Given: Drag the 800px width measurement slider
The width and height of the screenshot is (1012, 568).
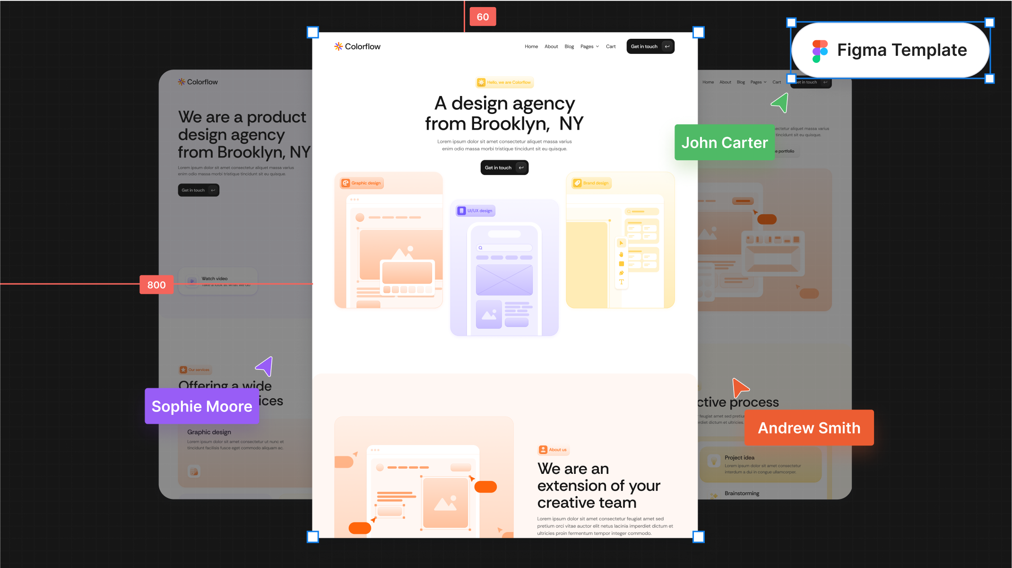Looking at the screenshot, I should pos(156,284).
